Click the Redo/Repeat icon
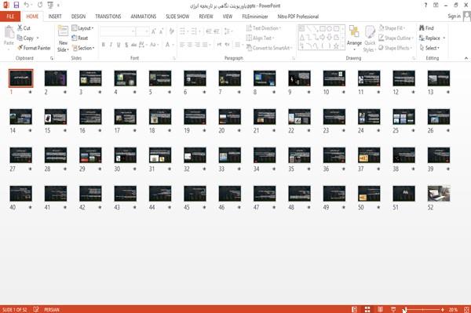471x313 pixels. click(x=40, y=5)
